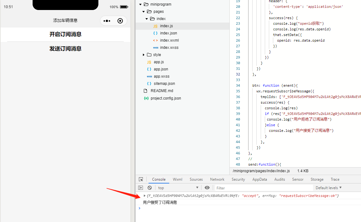Click the capsule circle button in the simulator
This screenshot has width=361, height=222.
pyautogui.click(x=120, y=20)
